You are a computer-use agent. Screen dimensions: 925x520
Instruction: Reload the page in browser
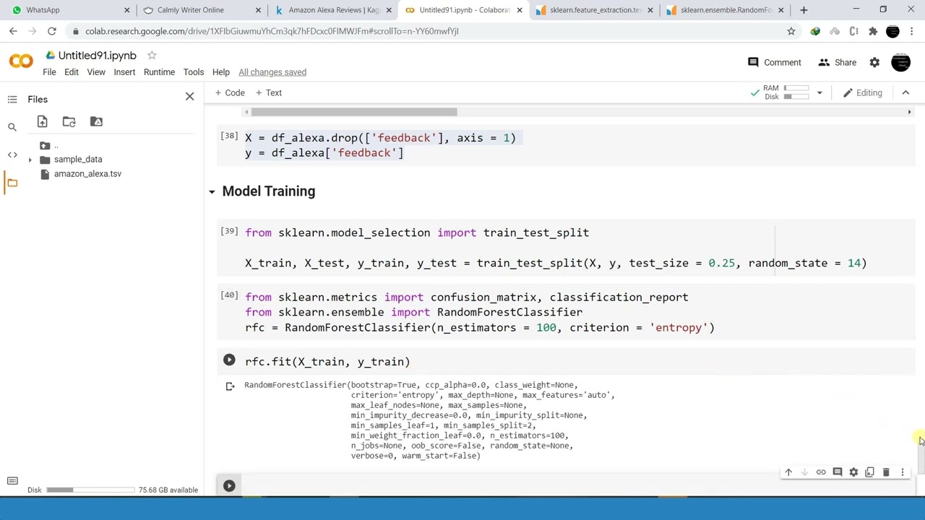51,31
